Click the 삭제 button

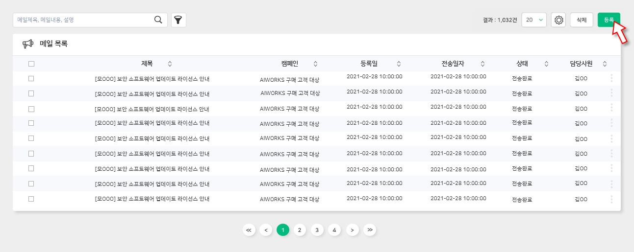point(582,20)
